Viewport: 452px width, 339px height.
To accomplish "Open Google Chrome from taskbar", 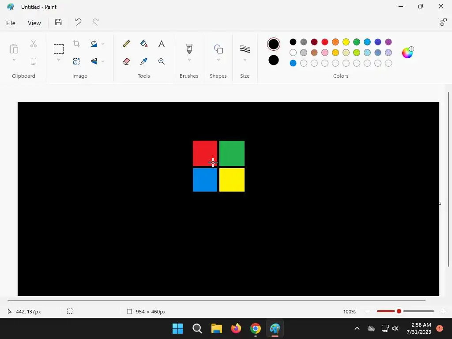I will click(256, 328).
